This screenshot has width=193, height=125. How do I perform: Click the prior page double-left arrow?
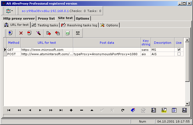point(19,110)
